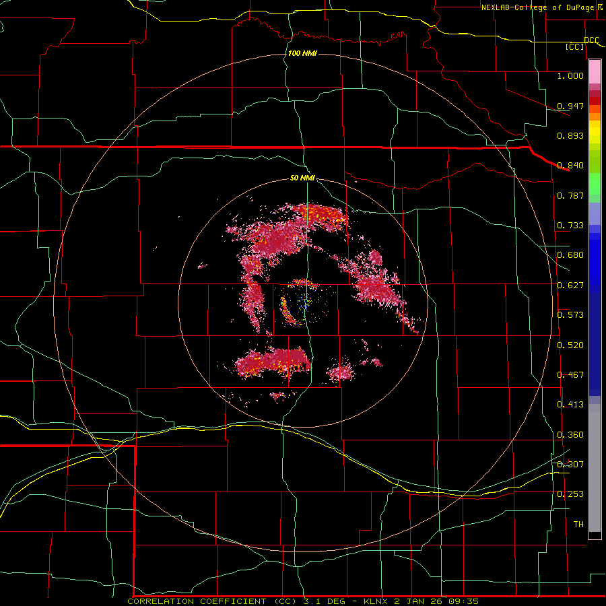Click the 0.413 scale value
Image resolution: width=606 pixels, height=606 pixels.
[x=570, y=405]
